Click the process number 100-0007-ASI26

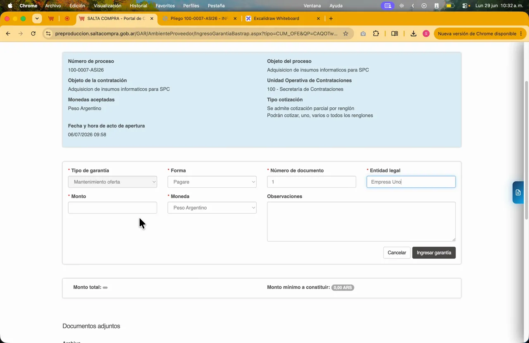pyautogui.click(x=86, y=70)
